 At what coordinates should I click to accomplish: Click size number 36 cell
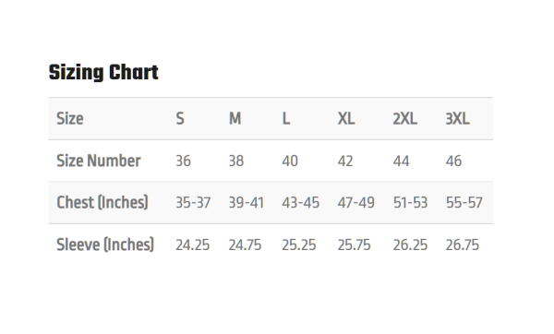(x=184, y=161)
